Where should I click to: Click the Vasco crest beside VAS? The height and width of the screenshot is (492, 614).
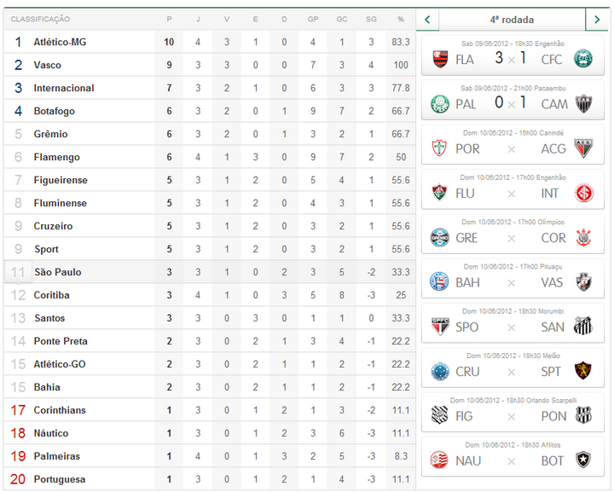point(583,282)
